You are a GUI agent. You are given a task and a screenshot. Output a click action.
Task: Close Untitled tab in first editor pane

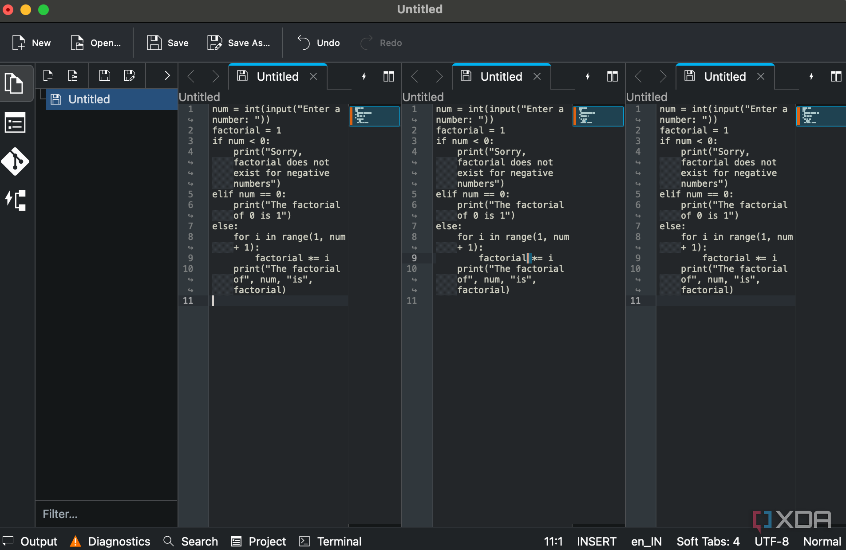click(313, 77)
